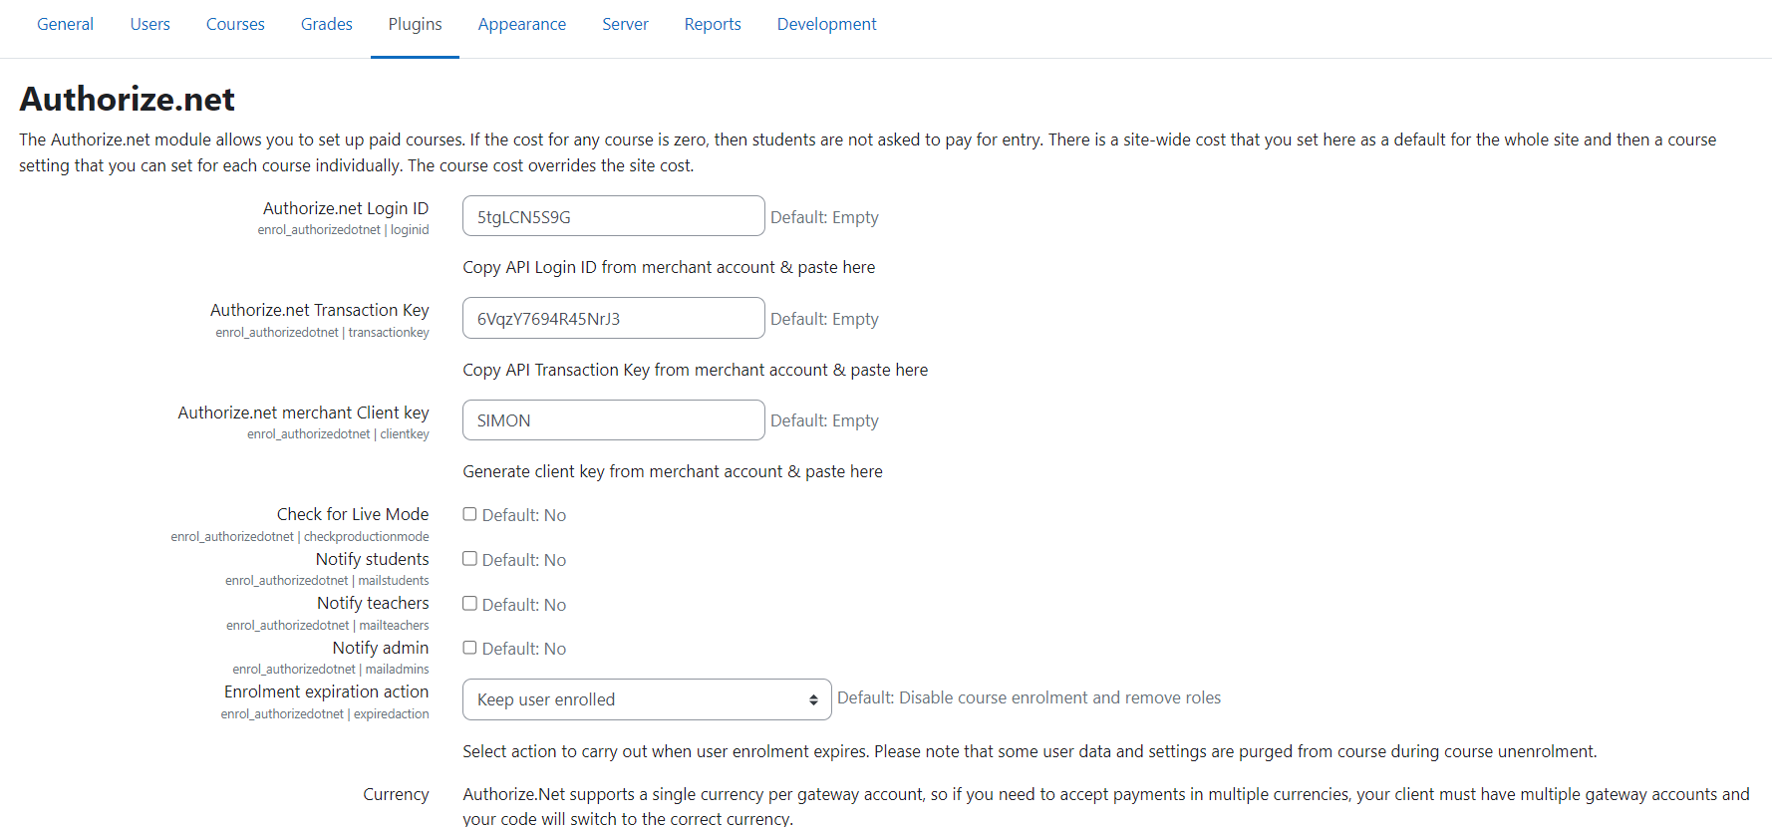Open the General settings tab

coord(65,24)
